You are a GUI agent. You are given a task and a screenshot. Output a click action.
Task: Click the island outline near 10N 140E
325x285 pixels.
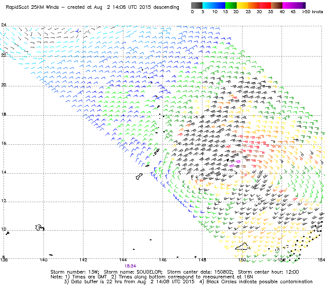[40, 228]
